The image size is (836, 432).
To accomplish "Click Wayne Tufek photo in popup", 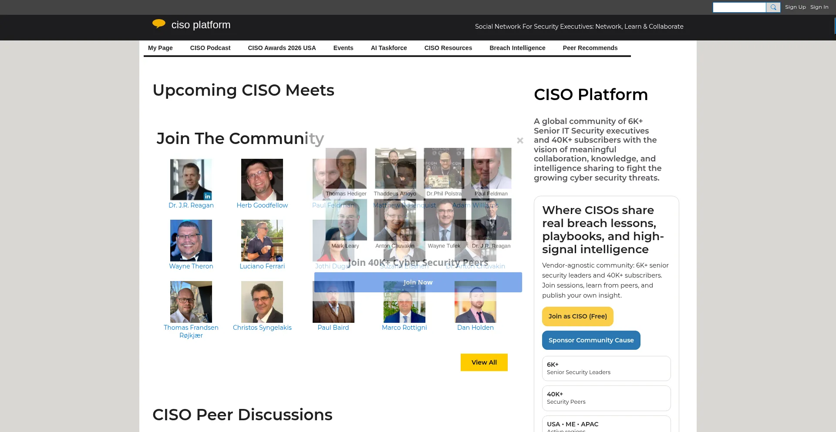I will (x=444, y=220).
